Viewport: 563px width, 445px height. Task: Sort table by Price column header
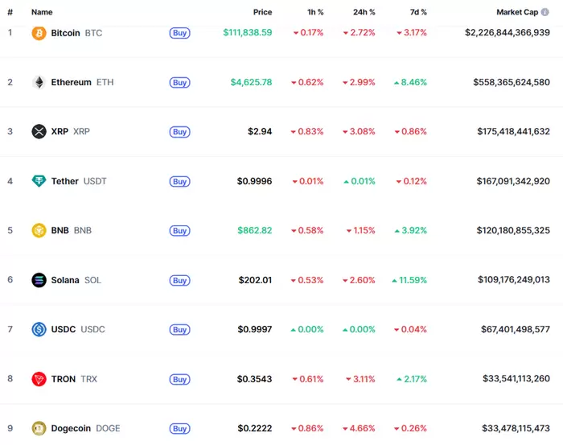pos(262,12)
